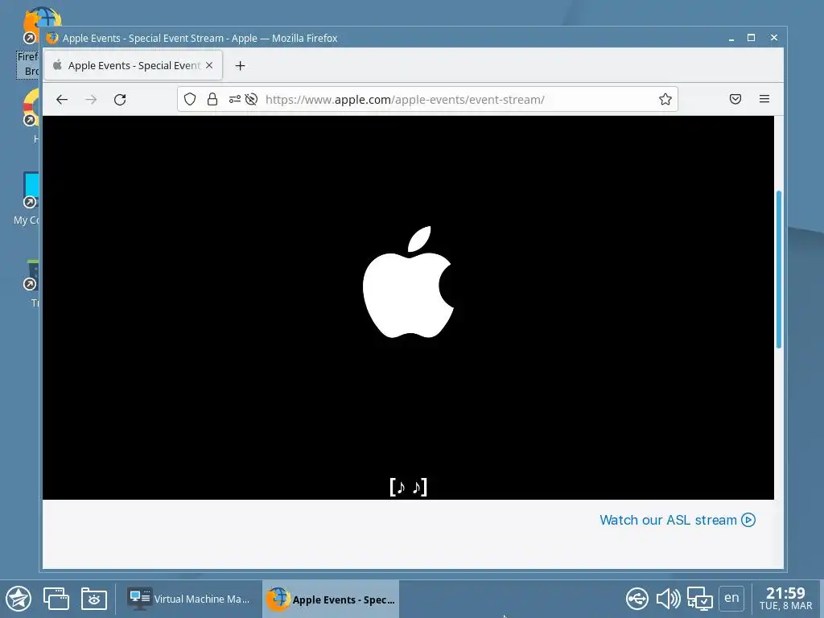Image resolution: width=824 pixels, height=618 pixels.
Task: Click the Firefox desktop shortcut icon
Action: click(31, 27)
